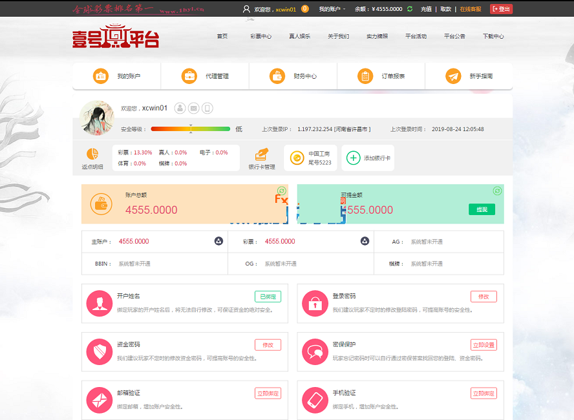
Task: Click 修改 button for 登录密码
Action: pyautogui.click(x=484, y=297)
